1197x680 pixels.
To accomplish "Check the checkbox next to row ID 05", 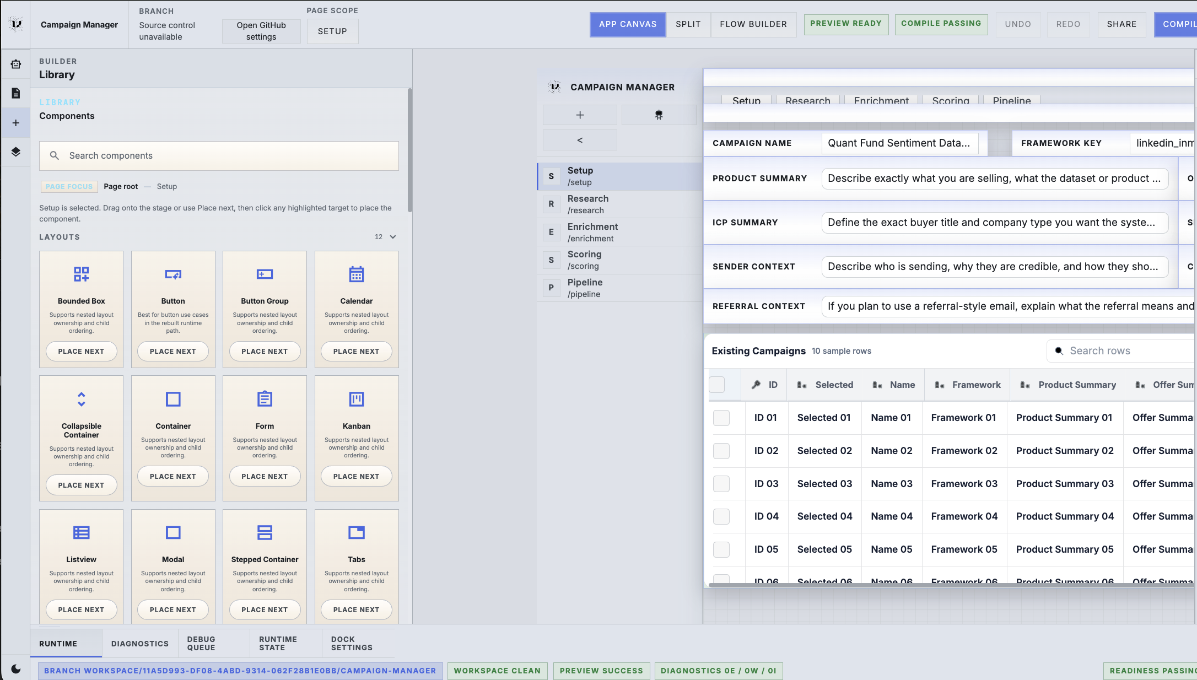I will [x=721, y=549].
